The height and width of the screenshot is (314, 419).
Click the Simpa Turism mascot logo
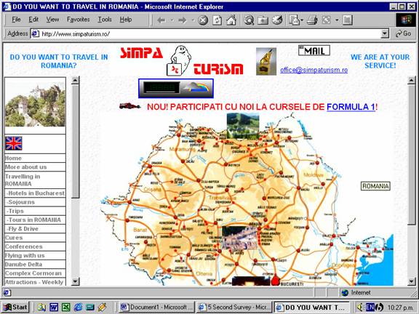click(x=179, y=60)
